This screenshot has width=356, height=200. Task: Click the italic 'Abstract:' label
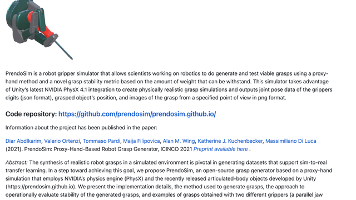point(17,163)
